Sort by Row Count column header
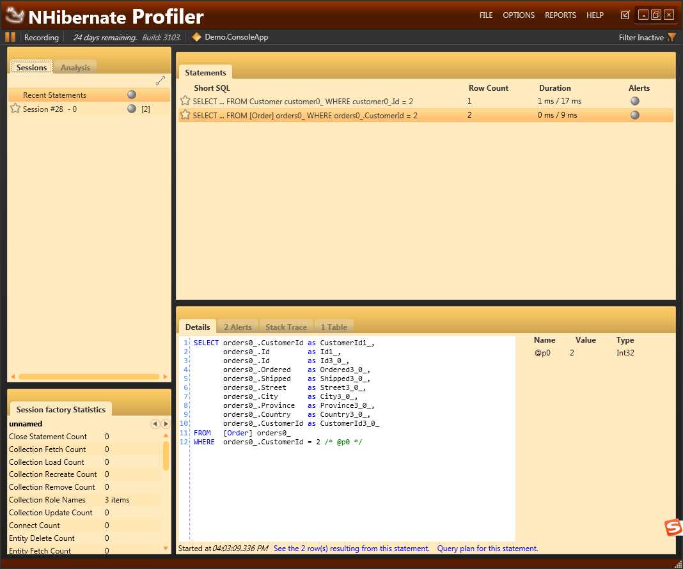This screenshot has width=683, height=569. [x=489, y=88]
